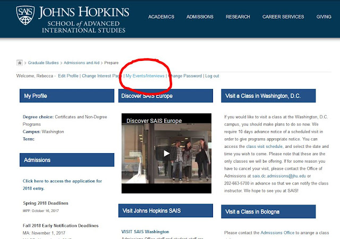
Task: Click the Term: label
Action: coord(28,139)
